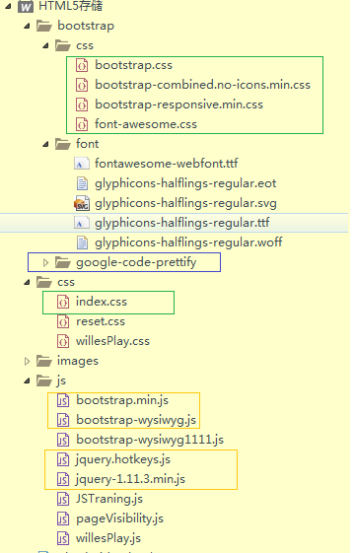
Task: Open the willesPlay.js file name
Action: [x=108, y=539]
